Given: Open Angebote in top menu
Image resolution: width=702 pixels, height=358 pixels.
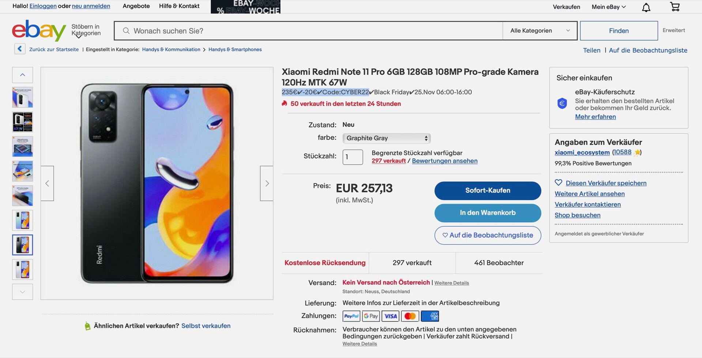Looking at the screenshot, I should pos(136,6).
